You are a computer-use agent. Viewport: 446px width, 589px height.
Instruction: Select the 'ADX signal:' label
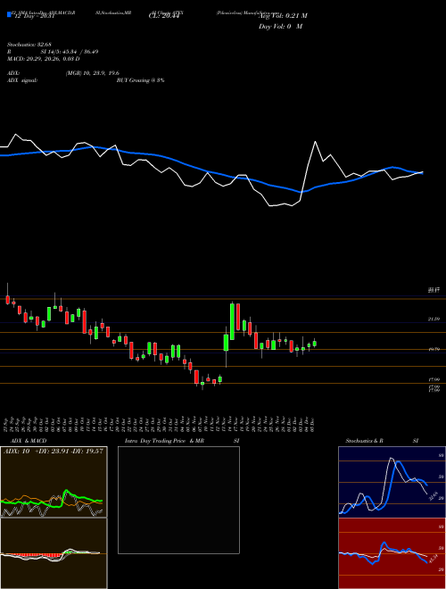coord(22,80)
